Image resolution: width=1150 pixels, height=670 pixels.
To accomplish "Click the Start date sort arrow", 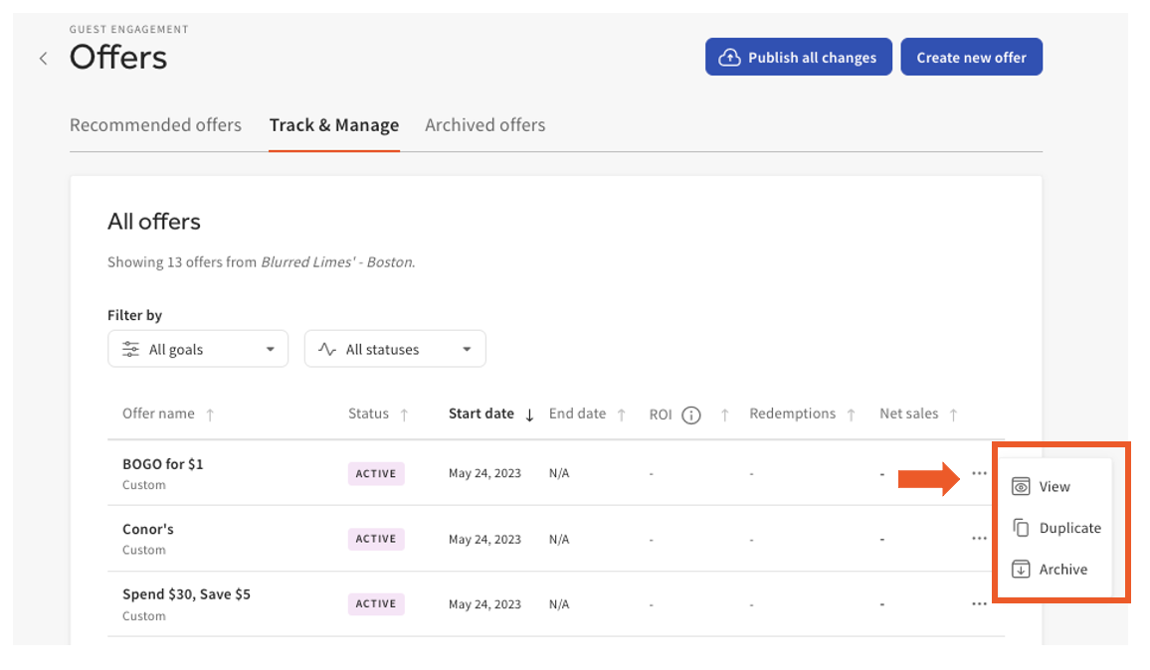I will point(531,414).
